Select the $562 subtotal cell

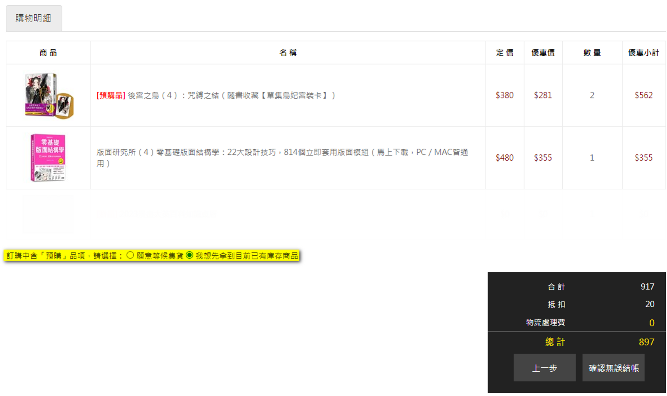coord(644,96)
